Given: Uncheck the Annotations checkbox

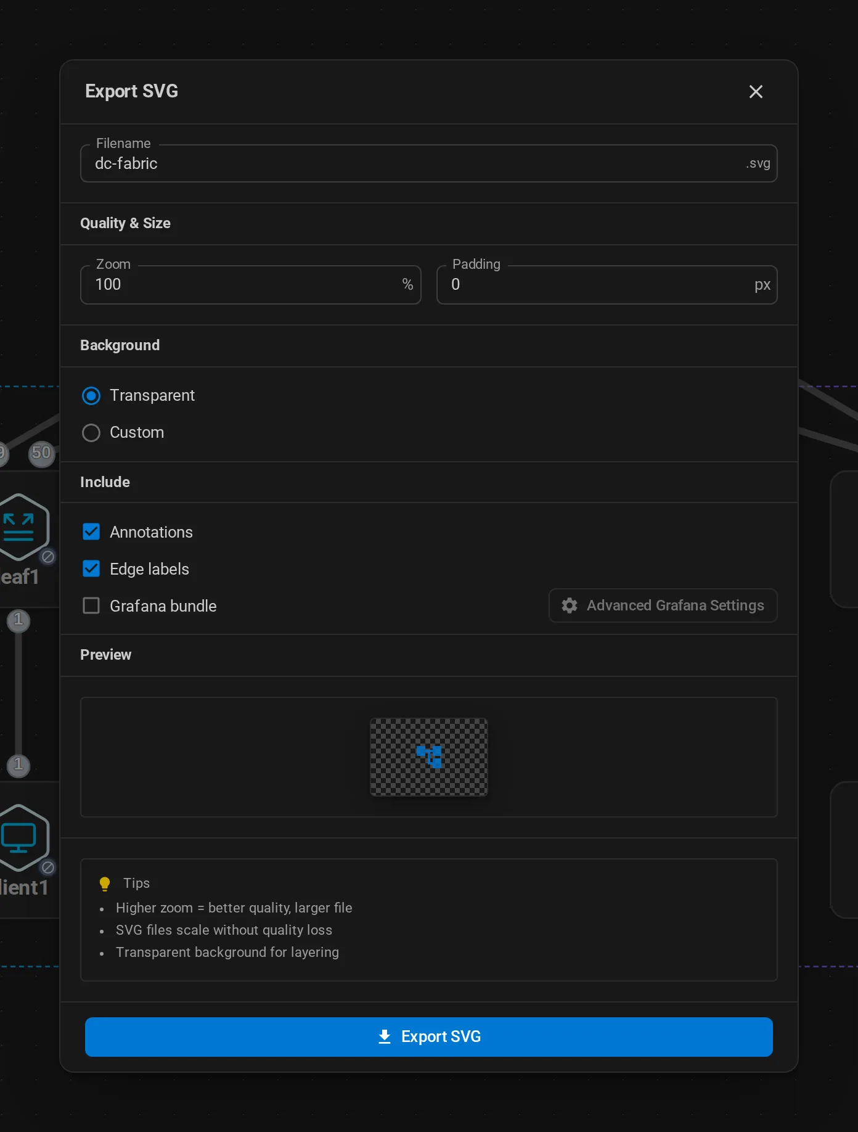Looking at the screenshot, I should pos(91,531).
